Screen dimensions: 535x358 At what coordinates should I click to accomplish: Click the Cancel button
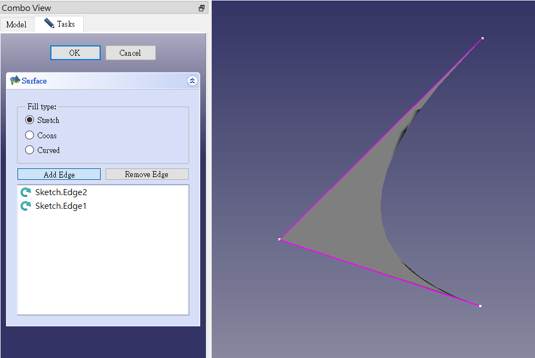click(130, 53)
